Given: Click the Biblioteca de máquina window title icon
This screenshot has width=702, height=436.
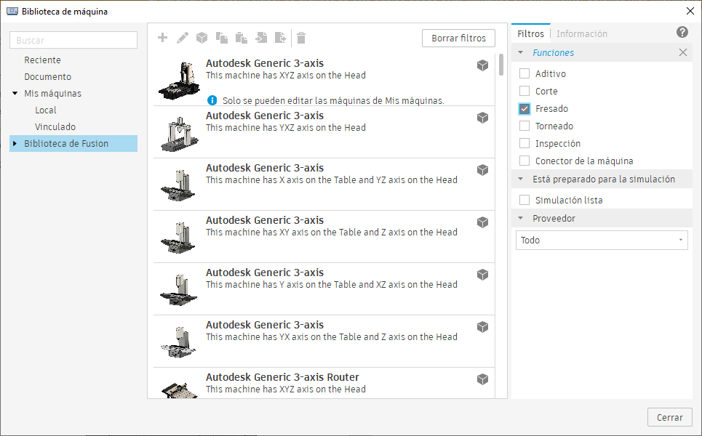Looking at the screenshot, I should pos(12,11).
